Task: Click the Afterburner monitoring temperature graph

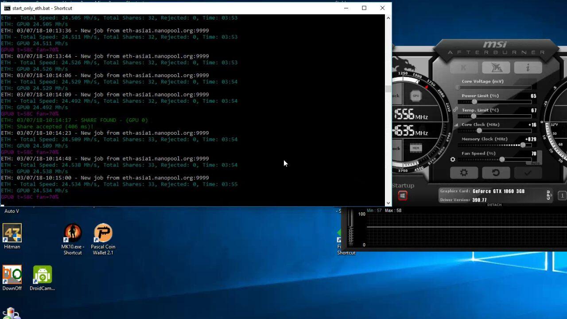Action: tap(467, 229)
